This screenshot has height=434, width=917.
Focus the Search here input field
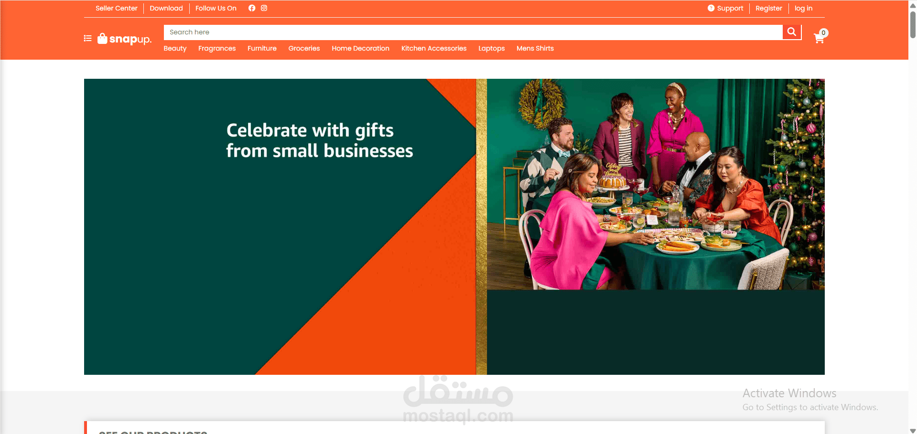tap(473, 32)
